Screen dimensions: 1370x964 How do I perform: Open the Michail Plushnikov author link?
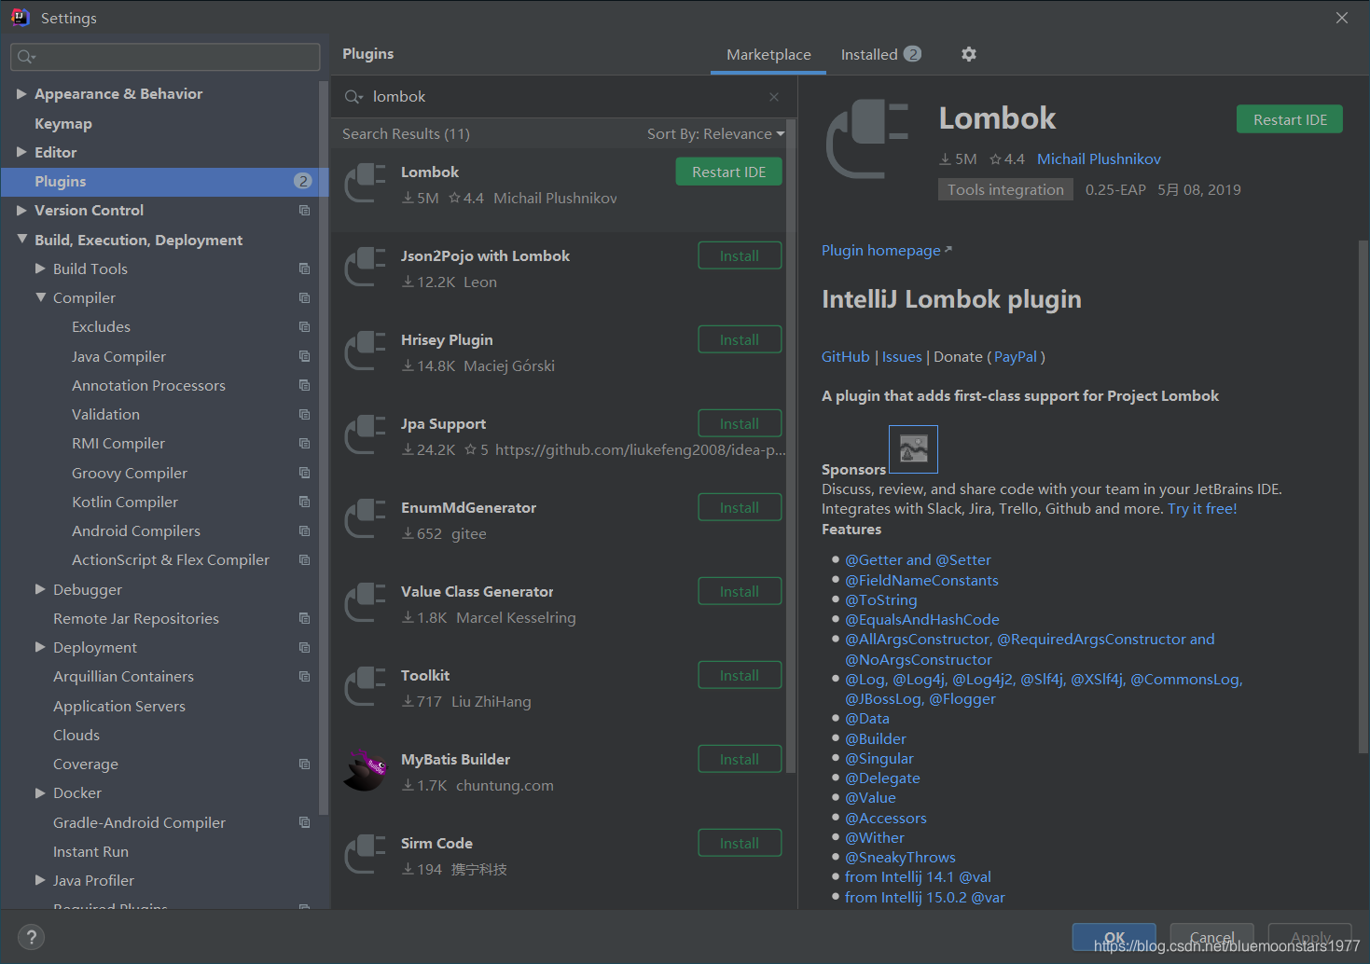pos(1099,158)
